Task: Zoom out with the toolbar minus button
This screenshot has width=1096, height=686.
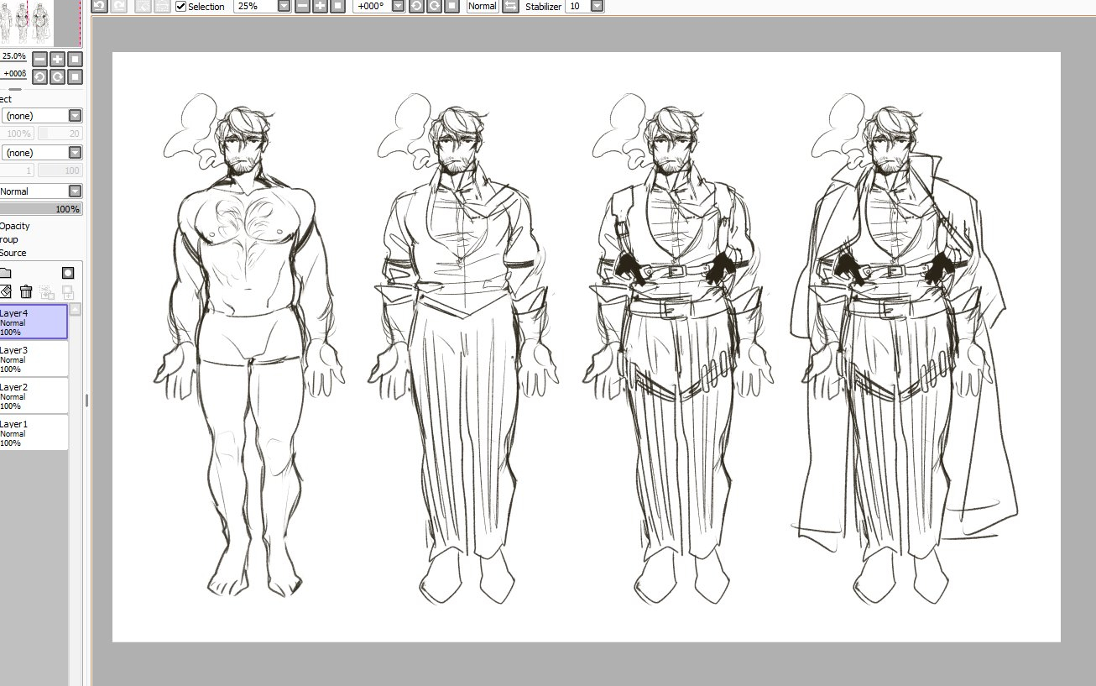Action: click(302, 6)
